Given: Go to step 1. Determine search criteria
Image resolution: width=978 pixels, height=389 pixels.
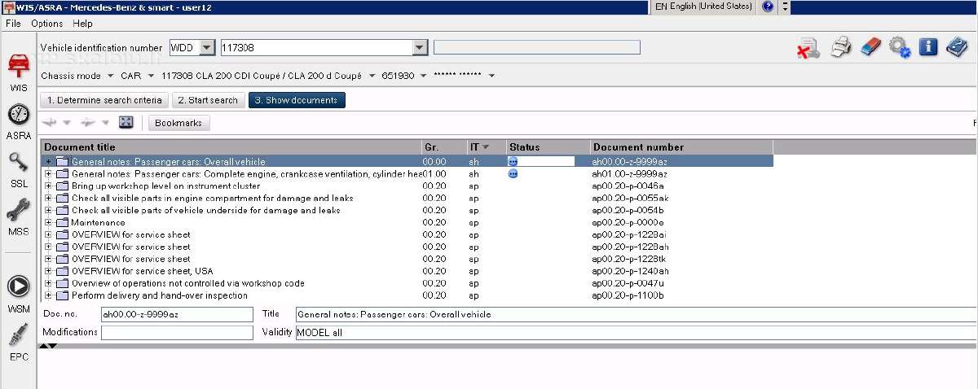Looking at the screenshot, I should pos(104,100).
